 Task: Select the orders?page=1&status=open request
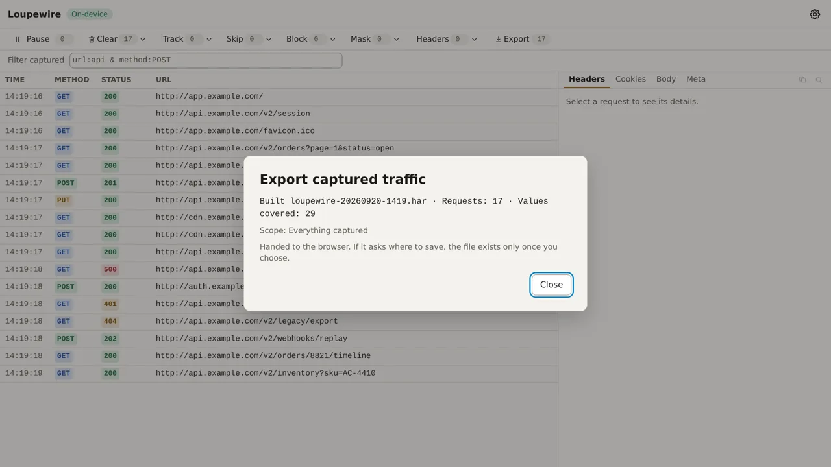(x=279, y=148)
